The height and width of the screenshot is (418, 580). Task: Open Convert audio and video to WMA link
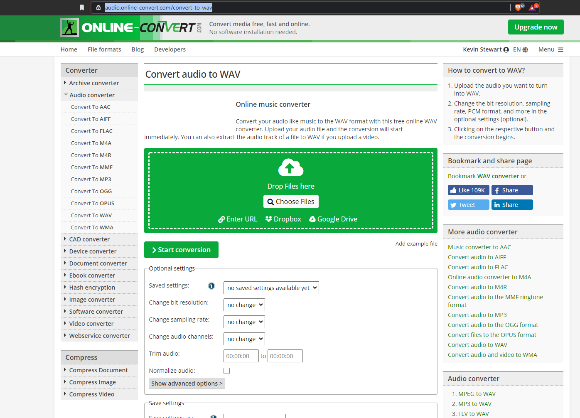pos(492,355)
